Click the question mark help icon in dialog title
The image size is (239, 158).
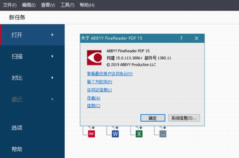click(181, 38)
